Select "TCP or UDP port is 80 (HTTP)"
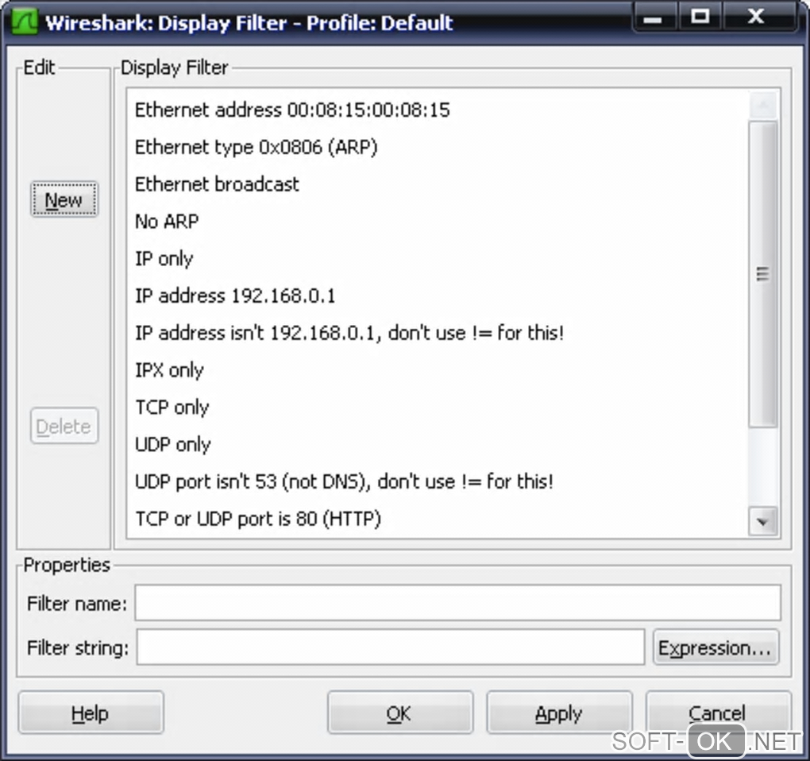The width and height of the screenshot is (810, 761). coord(438,519)
